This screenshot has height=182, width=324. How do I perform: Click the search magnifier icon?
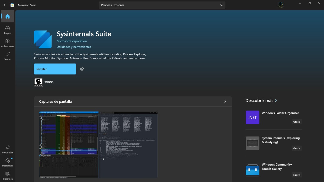point(221,5)
